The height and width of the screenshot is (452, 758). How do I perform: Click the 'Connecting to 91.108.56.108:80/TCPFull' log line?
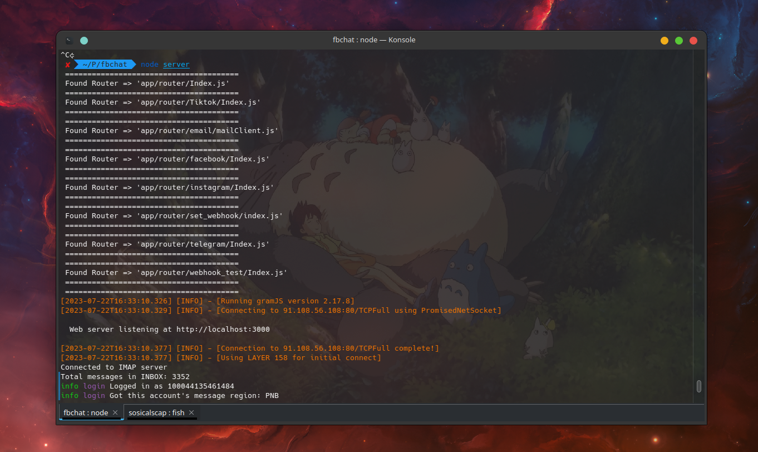pyautogui.click(x=281, y=310)
